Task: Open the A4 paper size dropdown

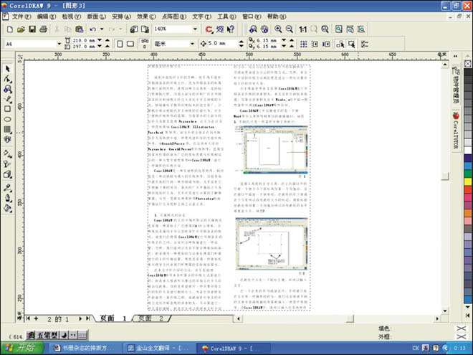Action: point(60,44)
